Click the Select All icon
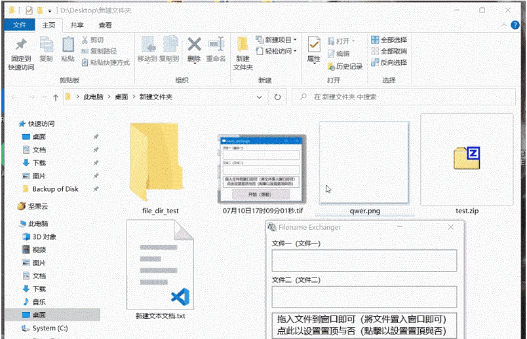 pyautogui.click(x=375, y=40)
